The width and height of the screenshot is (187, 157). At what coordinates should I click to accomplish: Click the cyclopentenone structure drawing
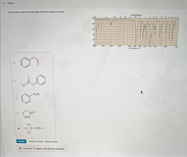click(29, 114)
